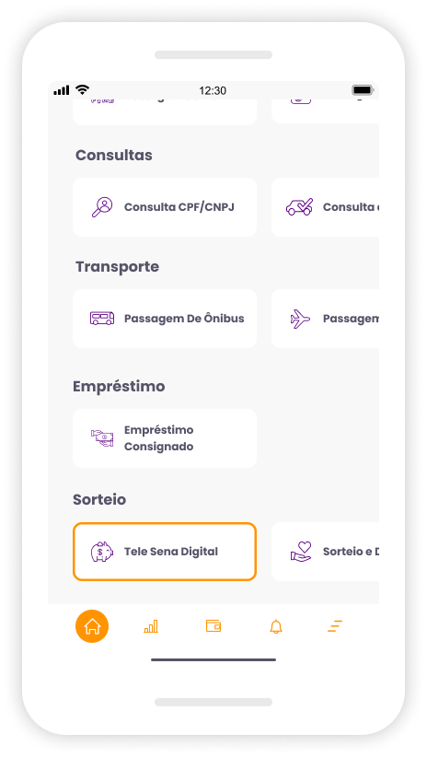Tap the car with checkmark icon
The width and height of the screenshot is (427, 757).
tap(299, 207)
